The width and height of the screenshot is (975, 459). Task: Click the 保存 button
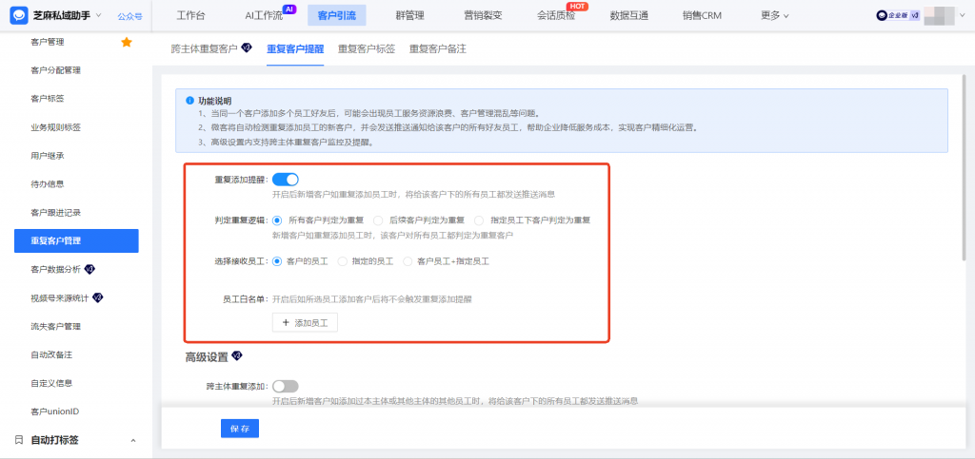[x=239, y=429]
